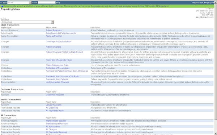The width and height of the screenshot is (217, 135).
Task: Select the Documentation report type cell
Action: click(8, 82)
